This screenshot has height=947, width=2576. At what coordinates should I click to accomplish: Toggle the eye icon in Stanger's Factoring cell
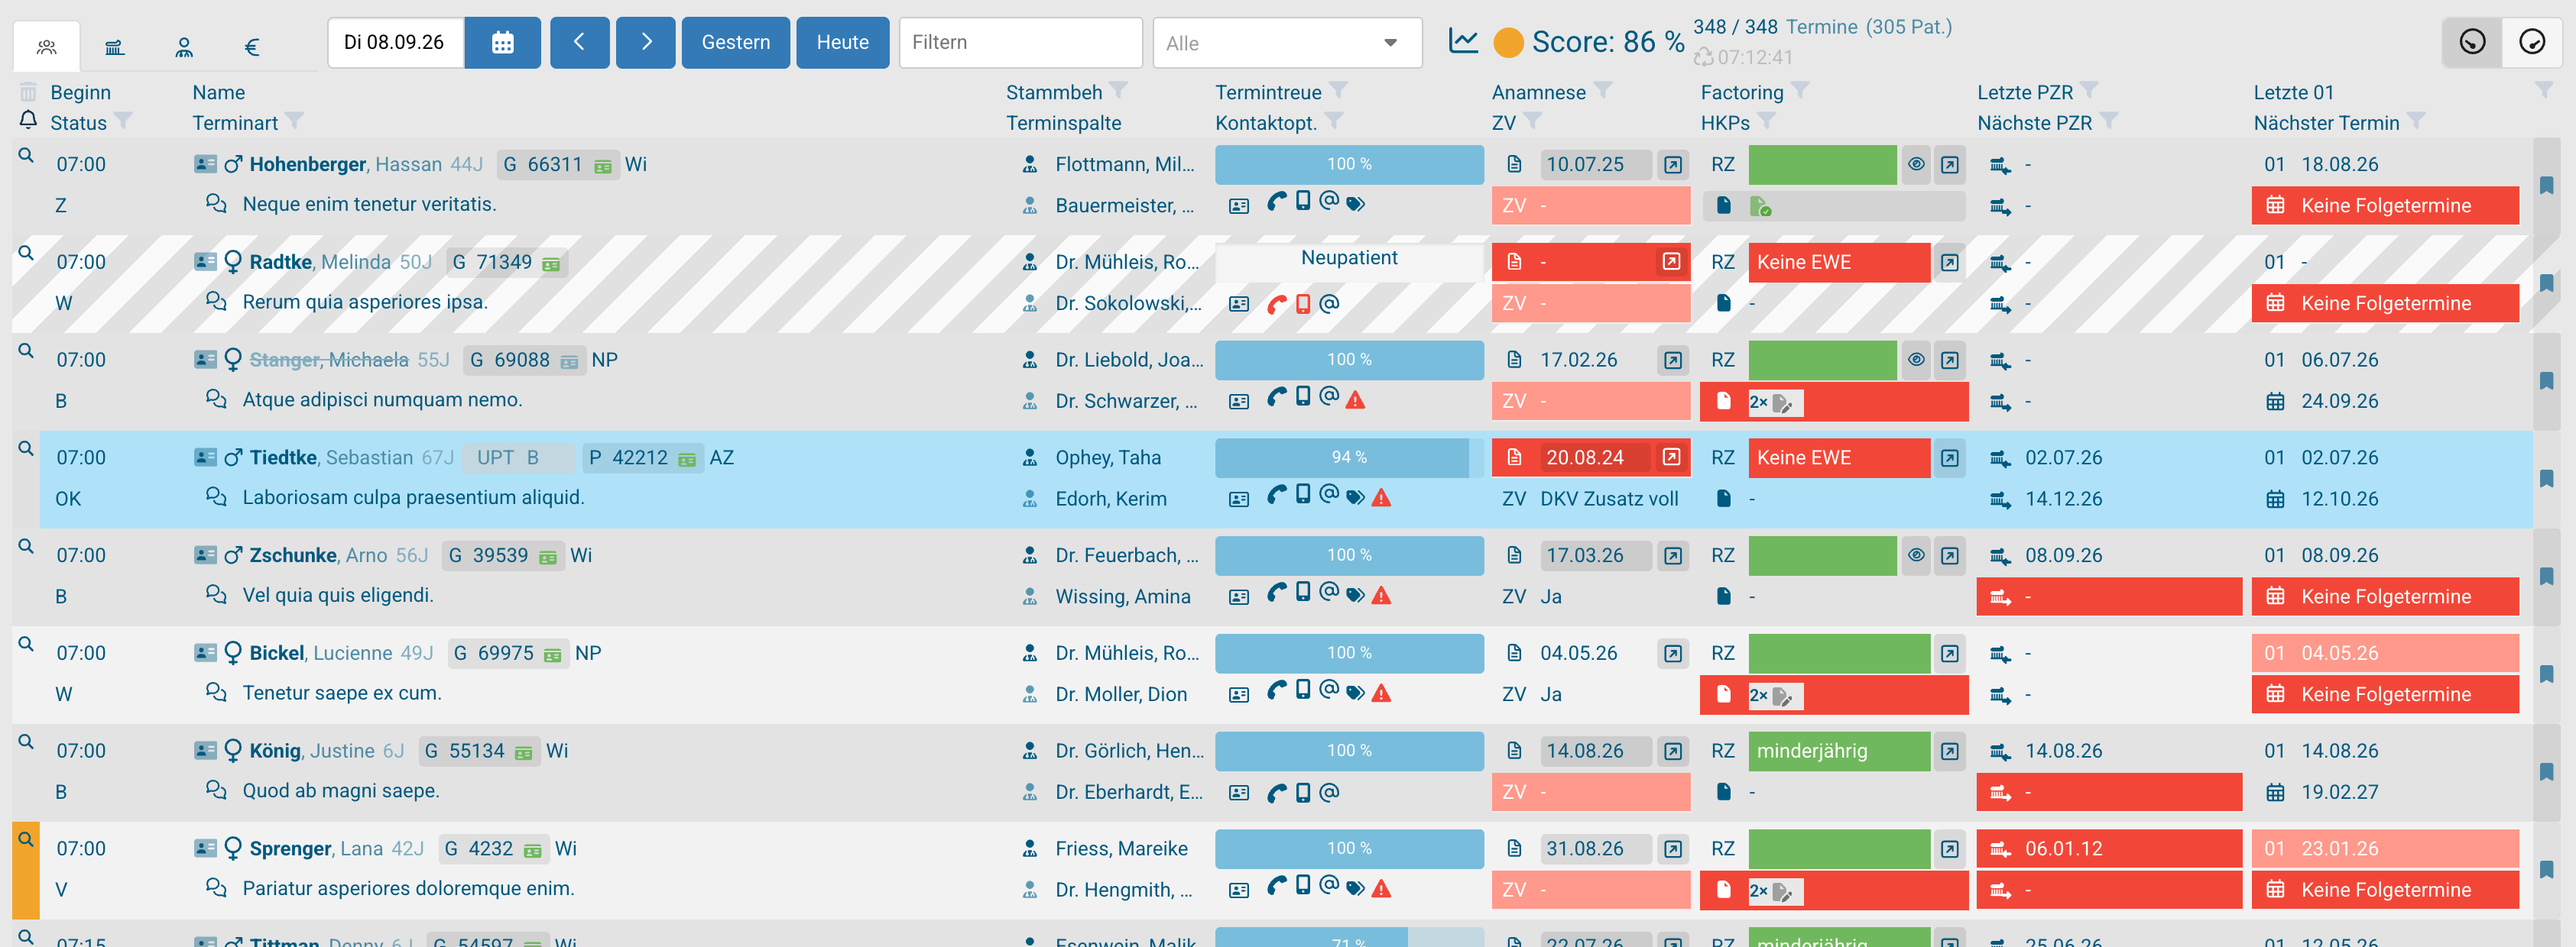click(x=1915, y=360)
